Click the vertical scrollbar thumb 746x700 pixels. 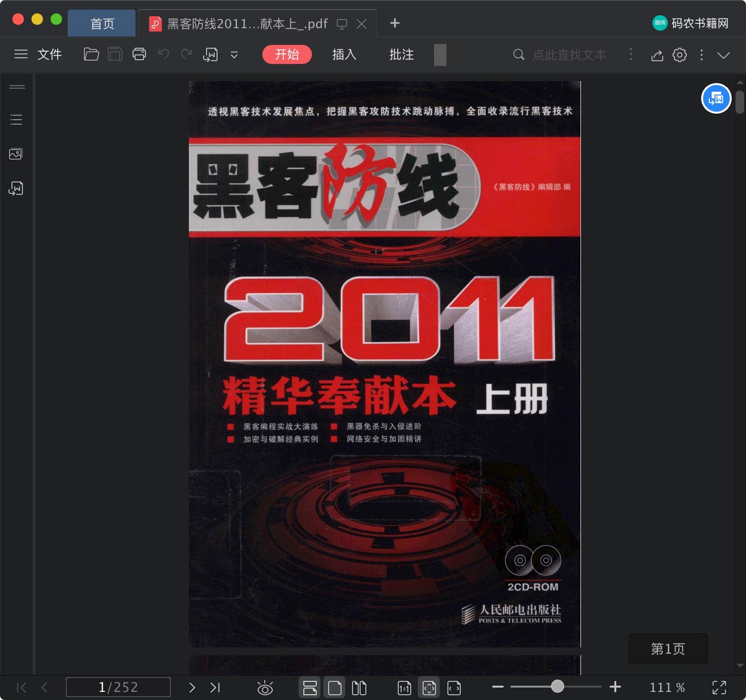coord(740,102)
